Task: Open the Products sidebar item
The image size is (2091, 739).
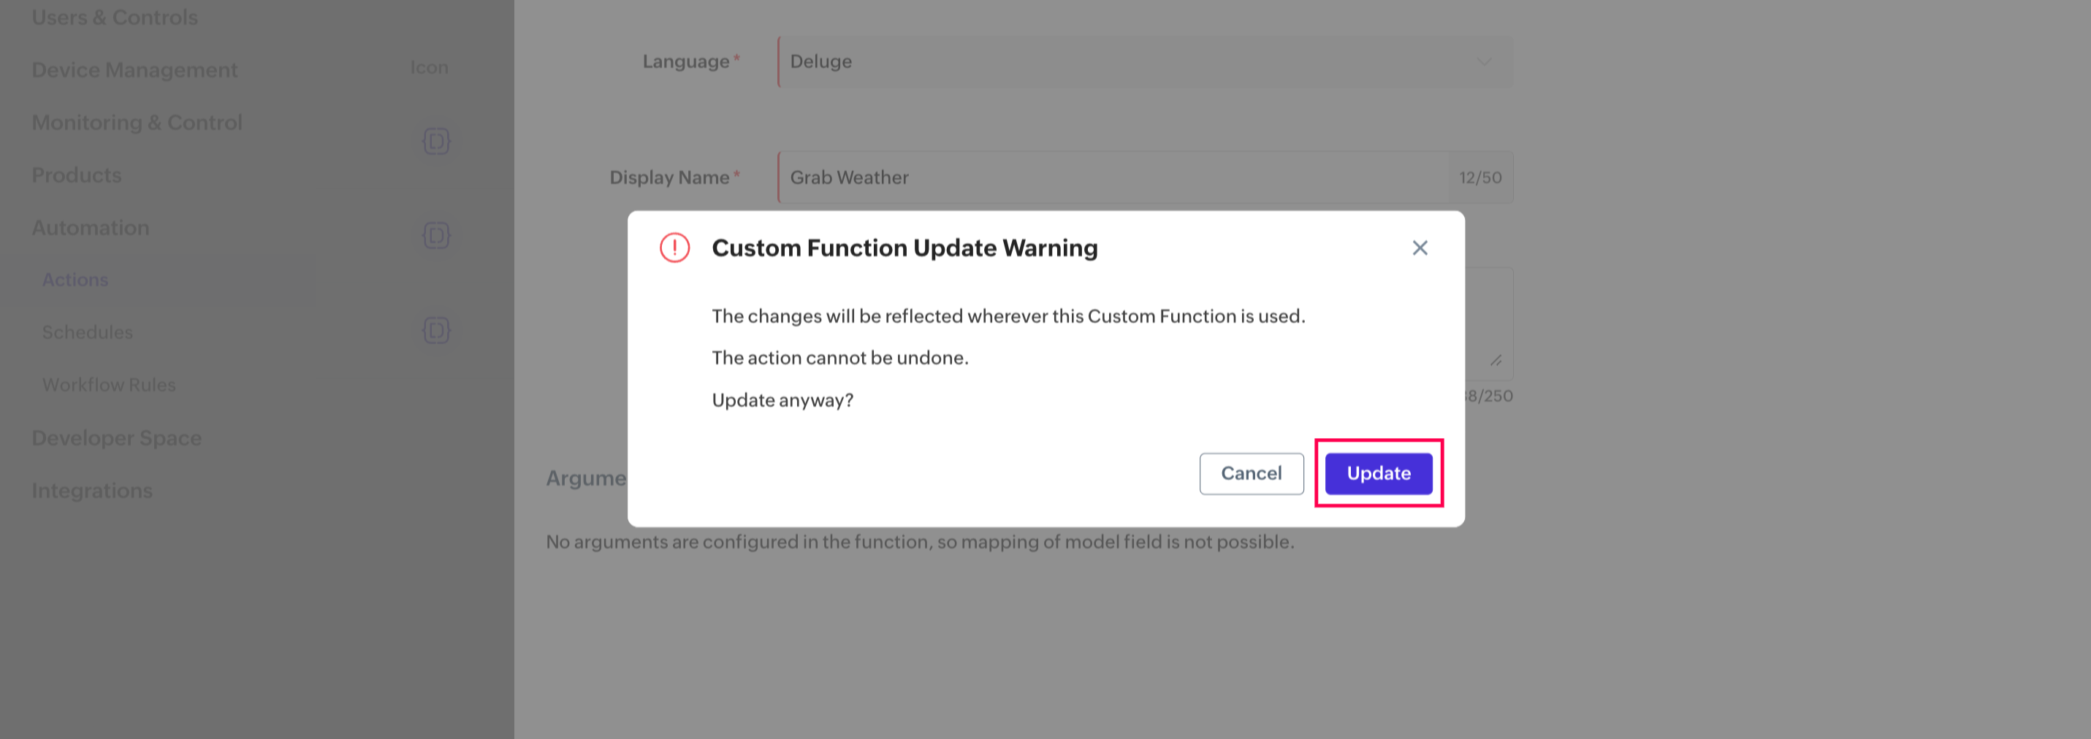Action: [76, 175]
